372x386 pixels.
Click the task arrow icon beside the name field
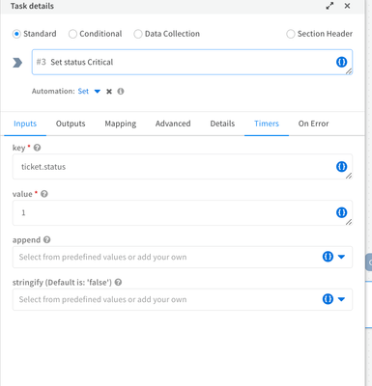17,63
